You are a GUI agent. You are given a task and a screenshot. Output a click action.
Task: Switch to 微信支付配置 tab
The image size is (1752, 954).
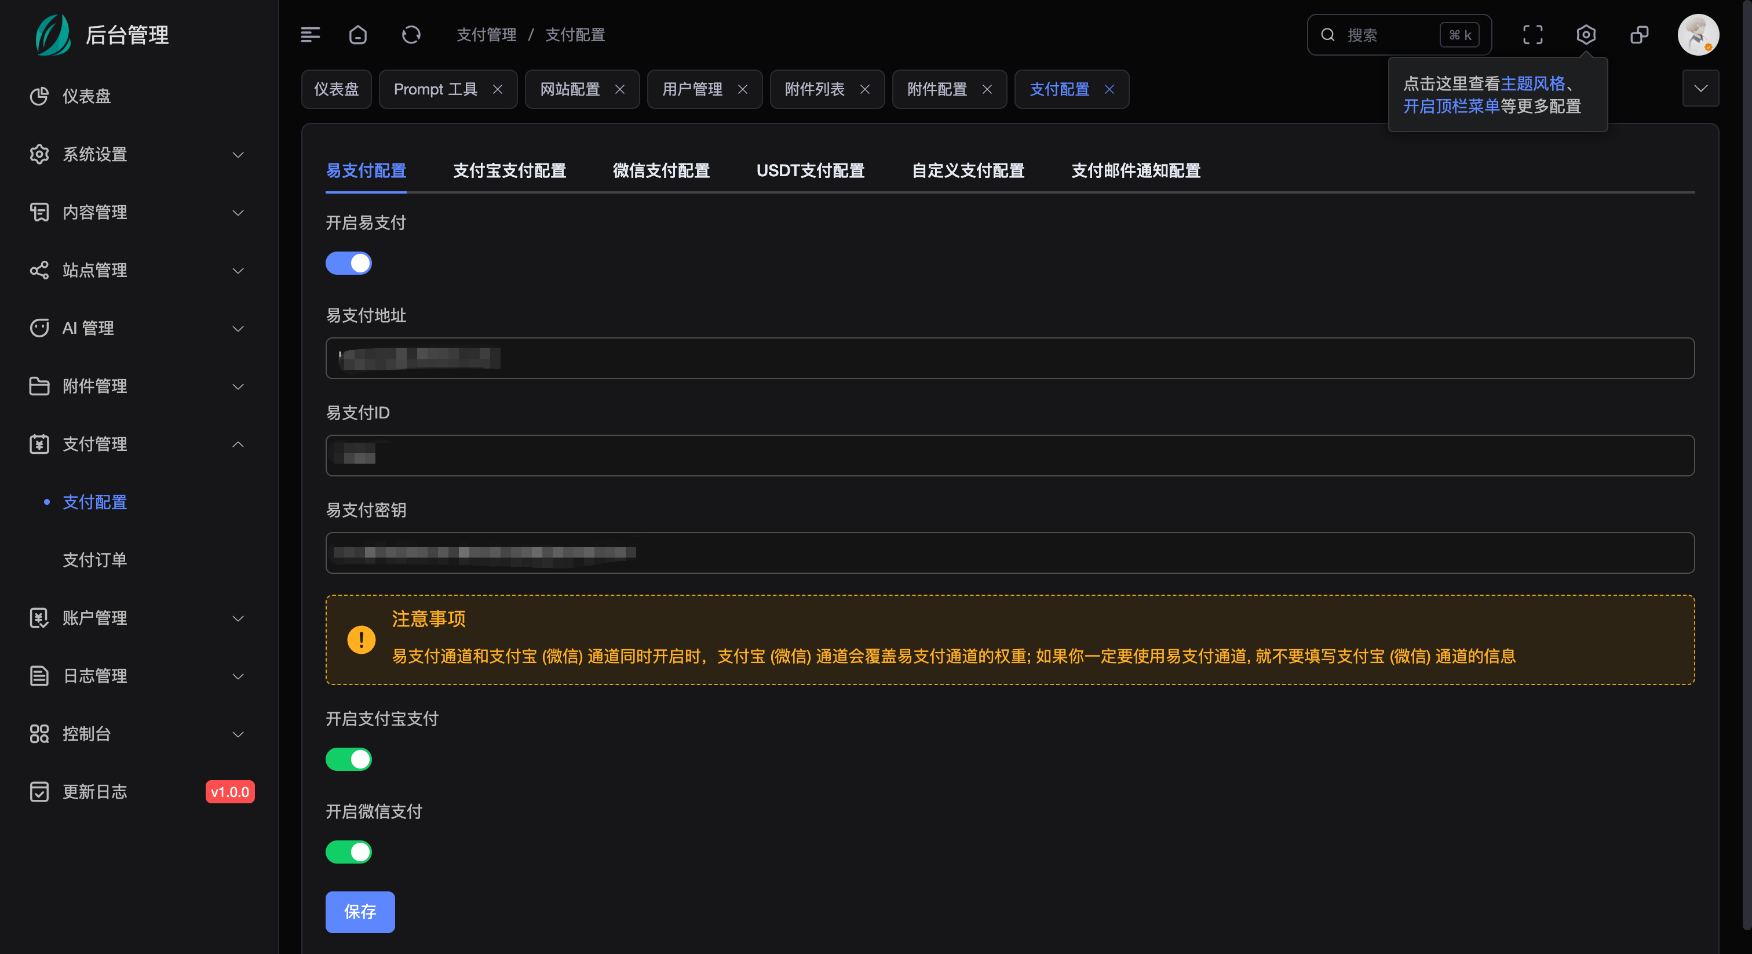[661, 170]
